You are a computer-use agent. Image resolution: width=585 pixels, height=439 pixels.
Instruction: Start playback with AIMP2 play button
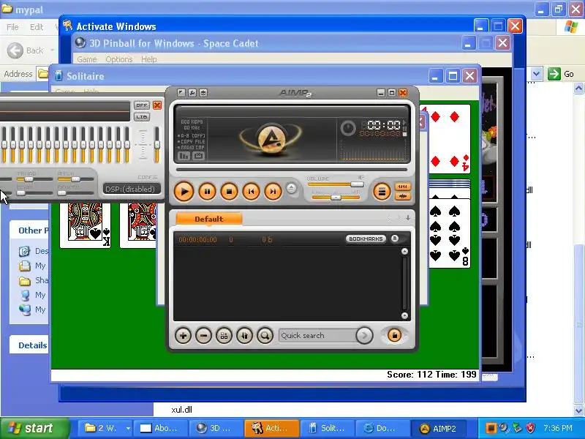[184, 192]
